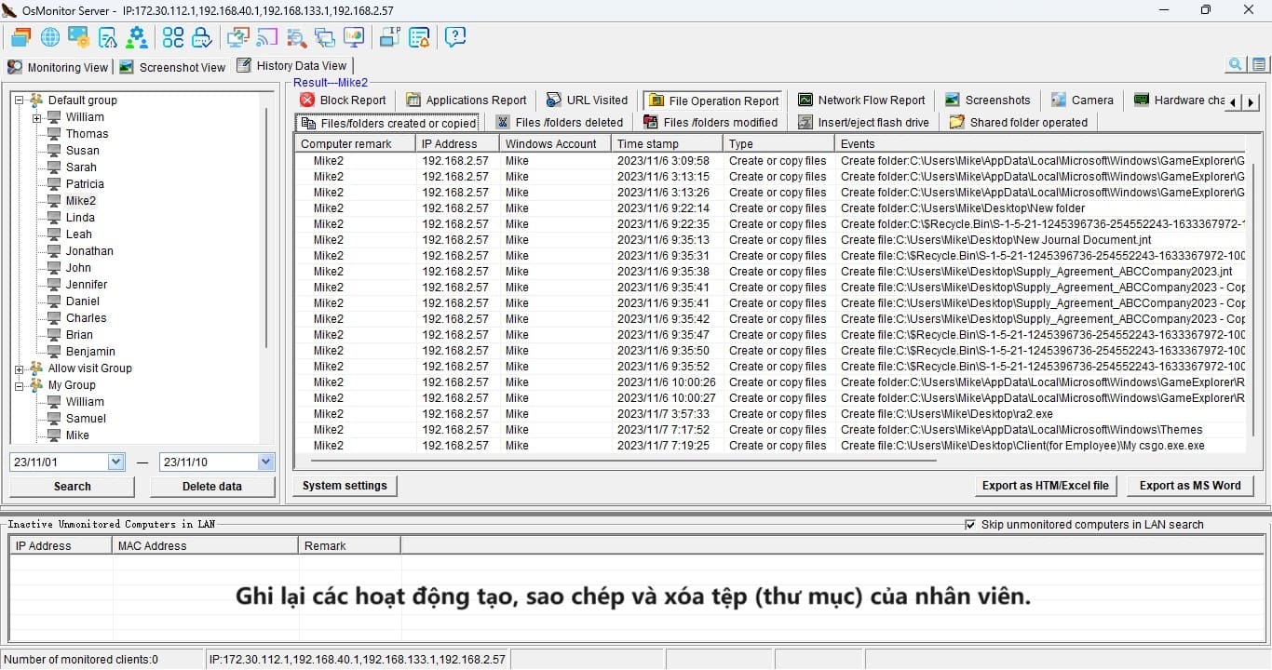The height and width of the screenshot is (670, 1272).
Task: Collapse the Default group tree node
Action: [x=19, y=100]
